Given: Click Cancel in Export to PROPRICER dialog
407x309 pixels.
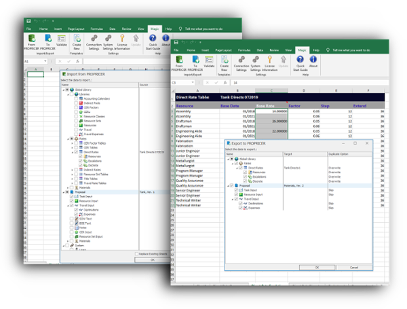Looking at the screenshot, I should click(354, 267).
